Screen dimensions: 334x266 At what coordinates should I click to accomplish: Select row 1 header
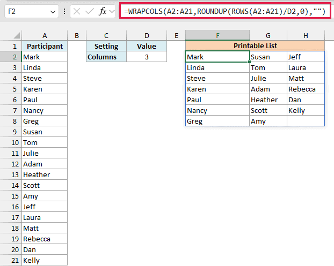[x=11, y=46]
